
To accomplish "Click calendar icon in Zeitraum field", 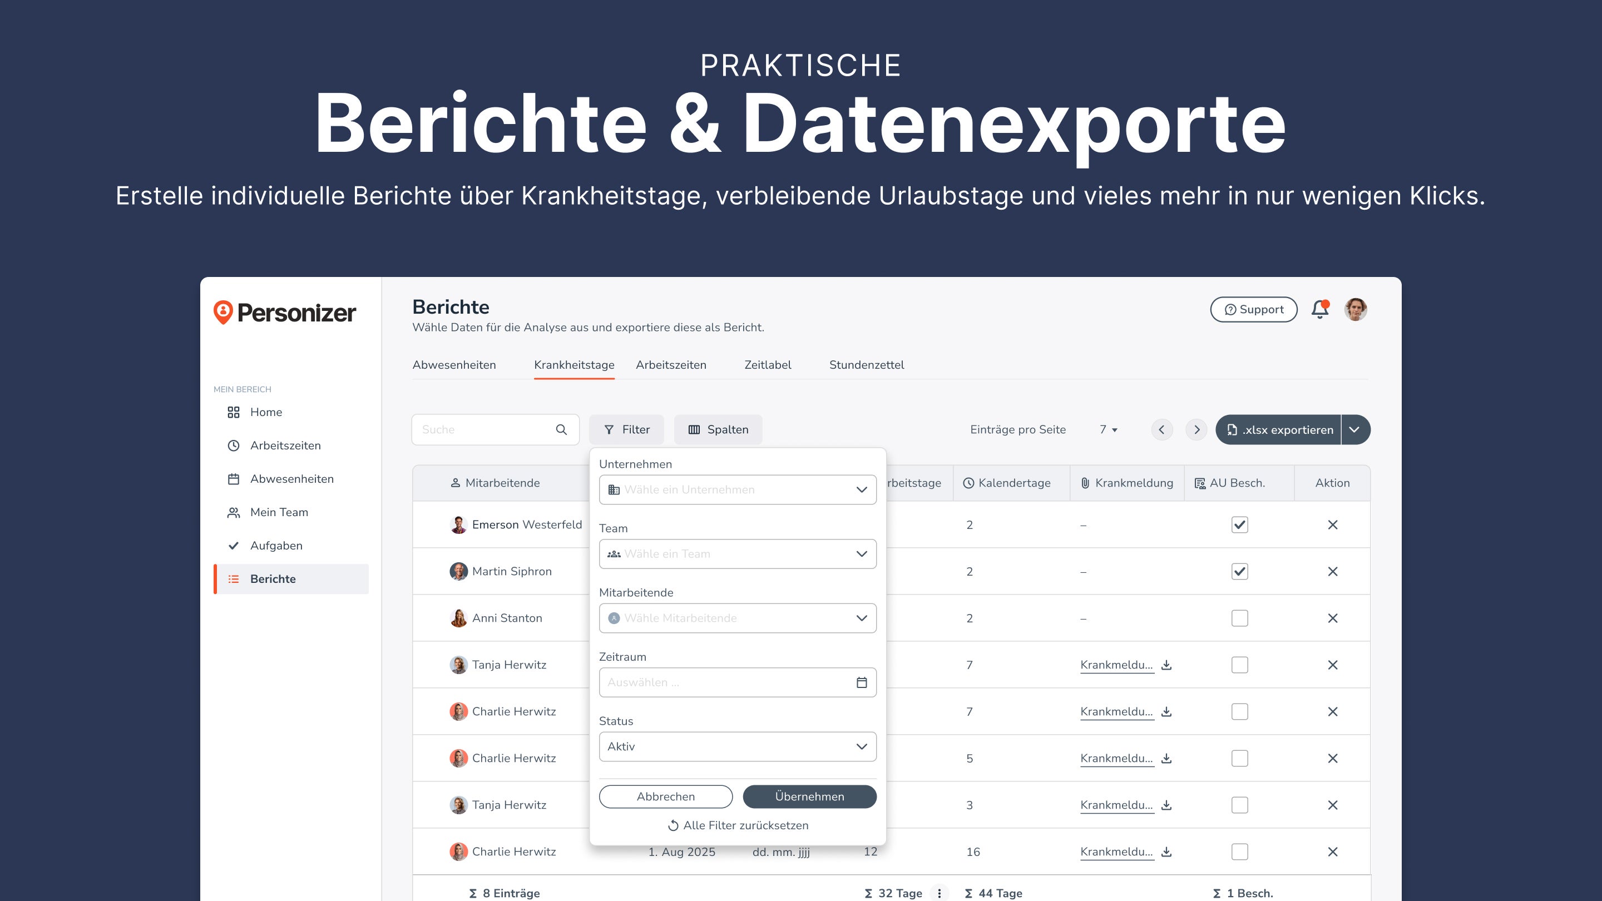I will pos(861,682).
